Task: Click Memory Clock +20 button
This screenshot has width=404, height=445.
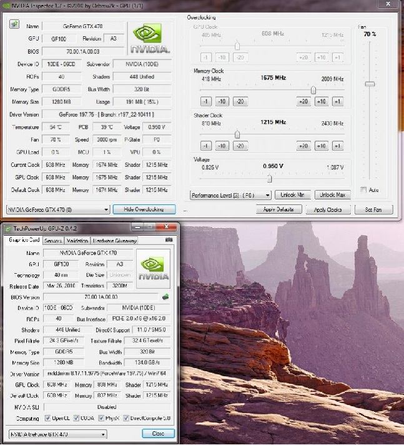Action: click(x=303, y=101)
